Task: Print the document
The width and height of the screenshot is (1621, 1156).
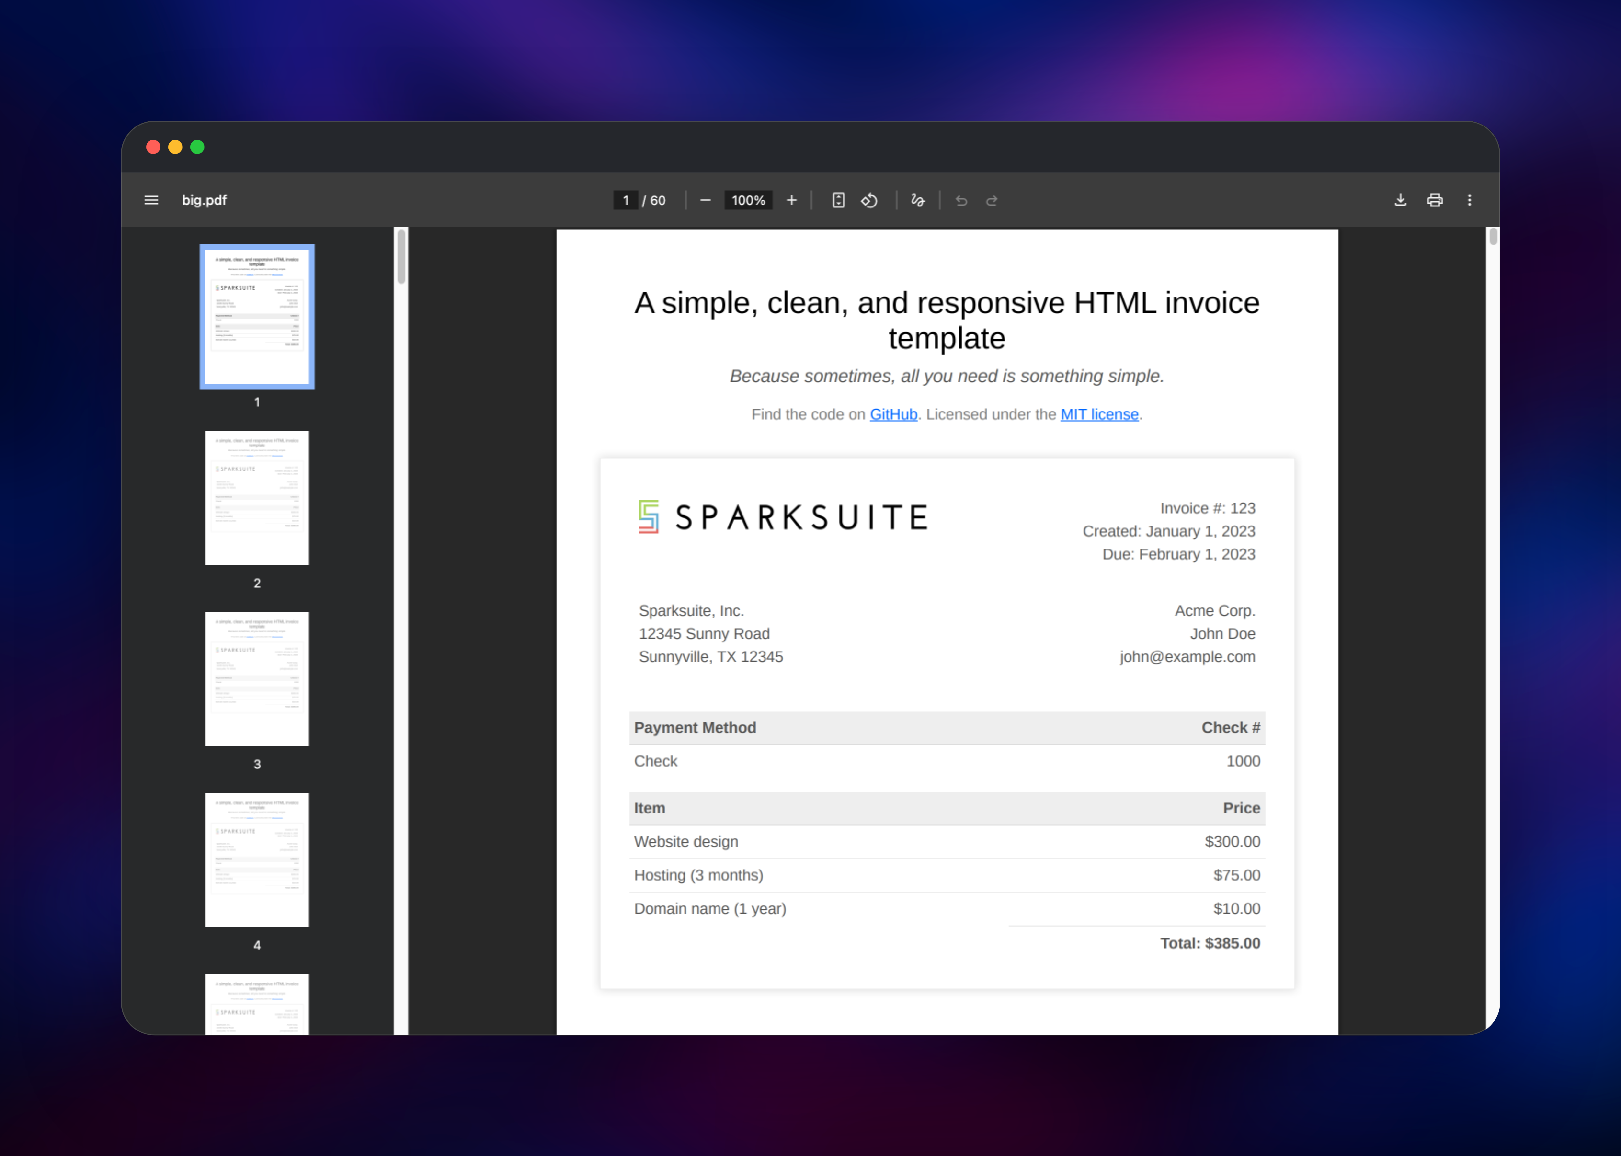Action: tap(1435, 200)
